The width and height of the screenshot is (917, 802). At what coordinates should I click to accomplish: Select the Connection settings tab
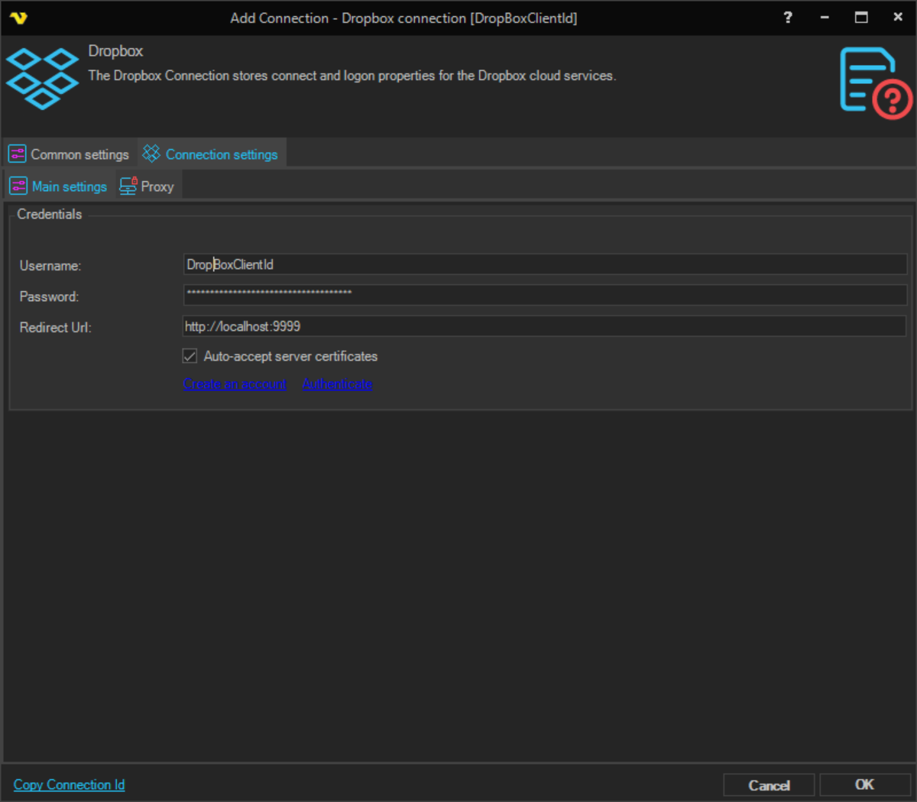coord(221,154)
